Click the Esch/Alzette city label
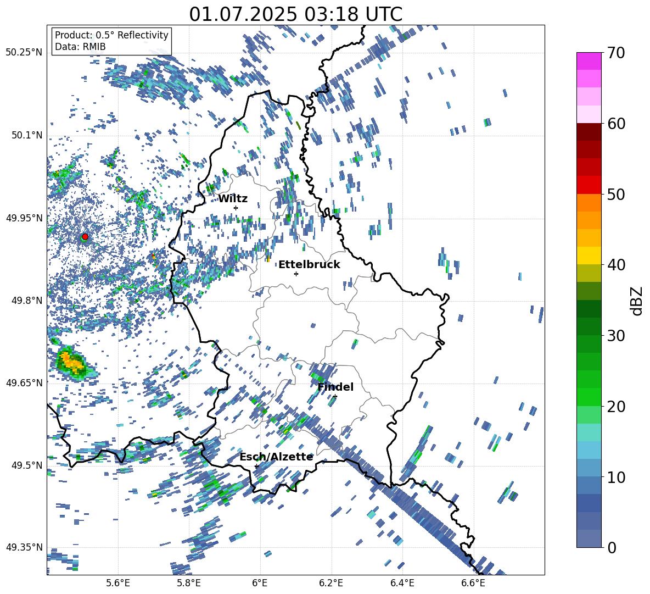 click(x=276, y=457)
